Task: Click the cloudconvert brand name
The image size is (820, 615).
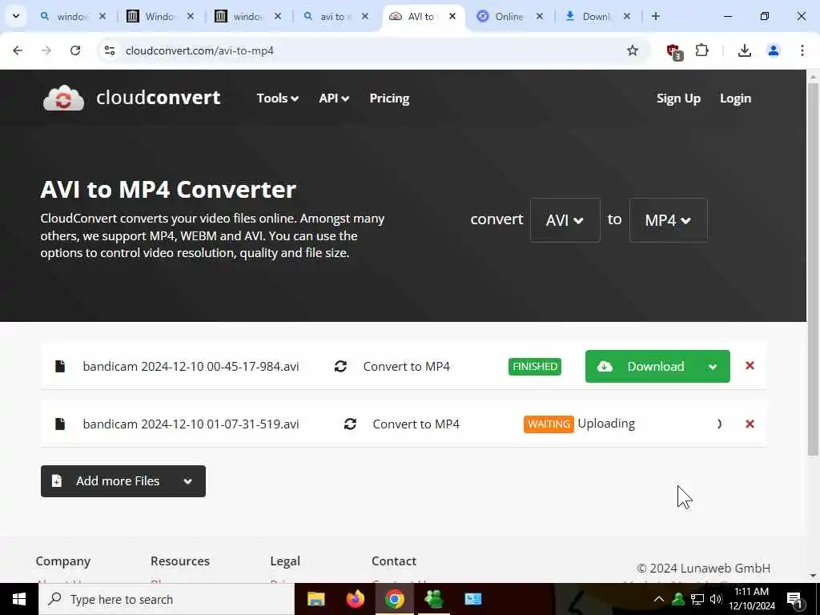Action: click(159, 98)
